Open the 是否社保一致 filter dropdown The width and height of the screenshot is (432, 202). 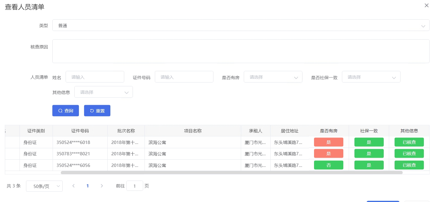click(x=371, y=77)
